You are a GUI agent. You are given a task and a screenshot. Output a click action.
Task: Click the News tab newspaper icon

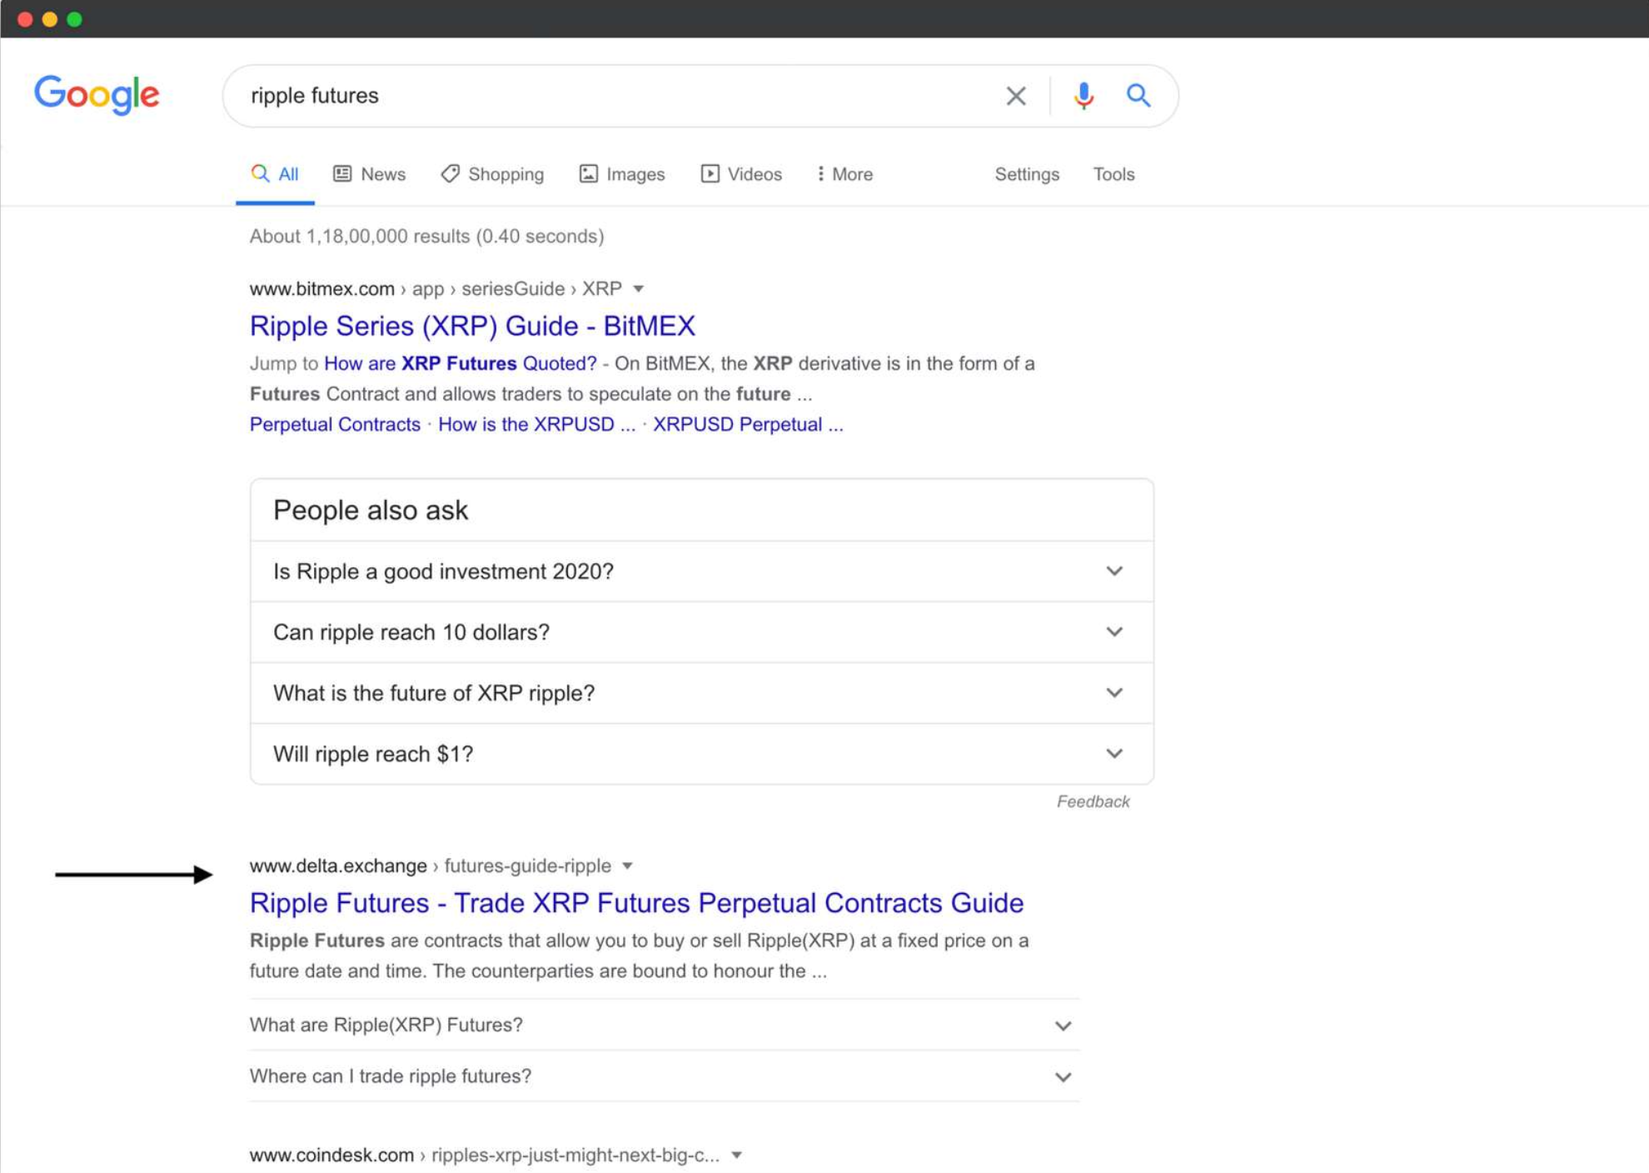tap(342, 173)
